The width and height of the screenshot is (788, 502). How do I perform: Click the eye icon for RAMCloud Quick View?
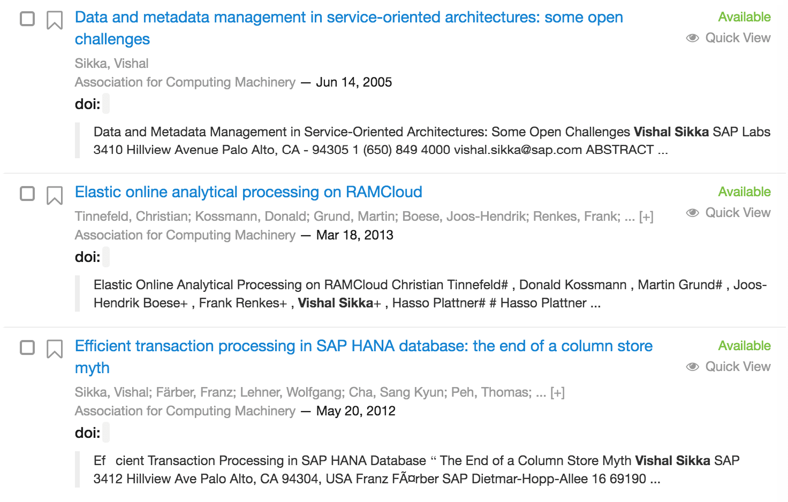[693, 213]
